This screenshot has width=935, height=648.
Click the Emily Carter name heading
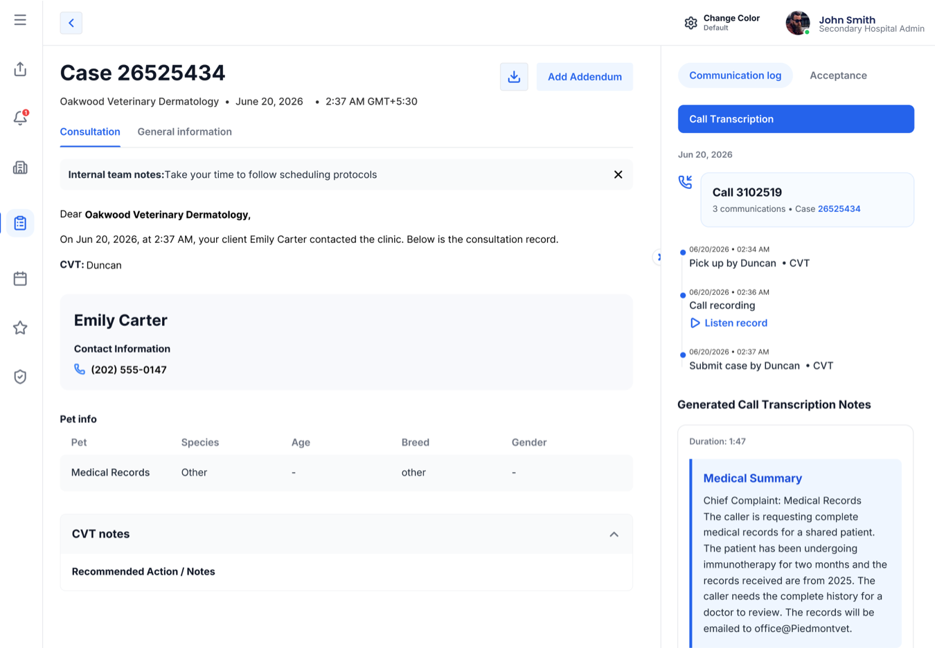coord(121,320)
